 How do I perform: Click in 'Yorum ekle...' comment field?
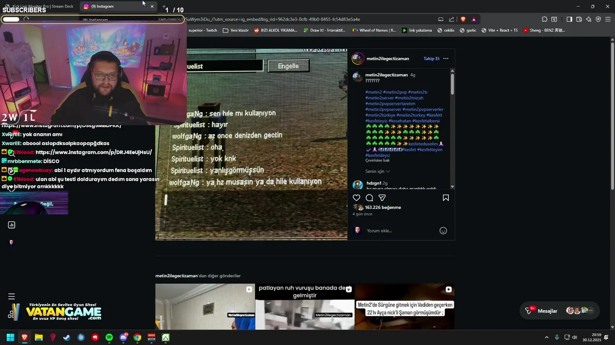pyautogui.click(x=401, y=230)
